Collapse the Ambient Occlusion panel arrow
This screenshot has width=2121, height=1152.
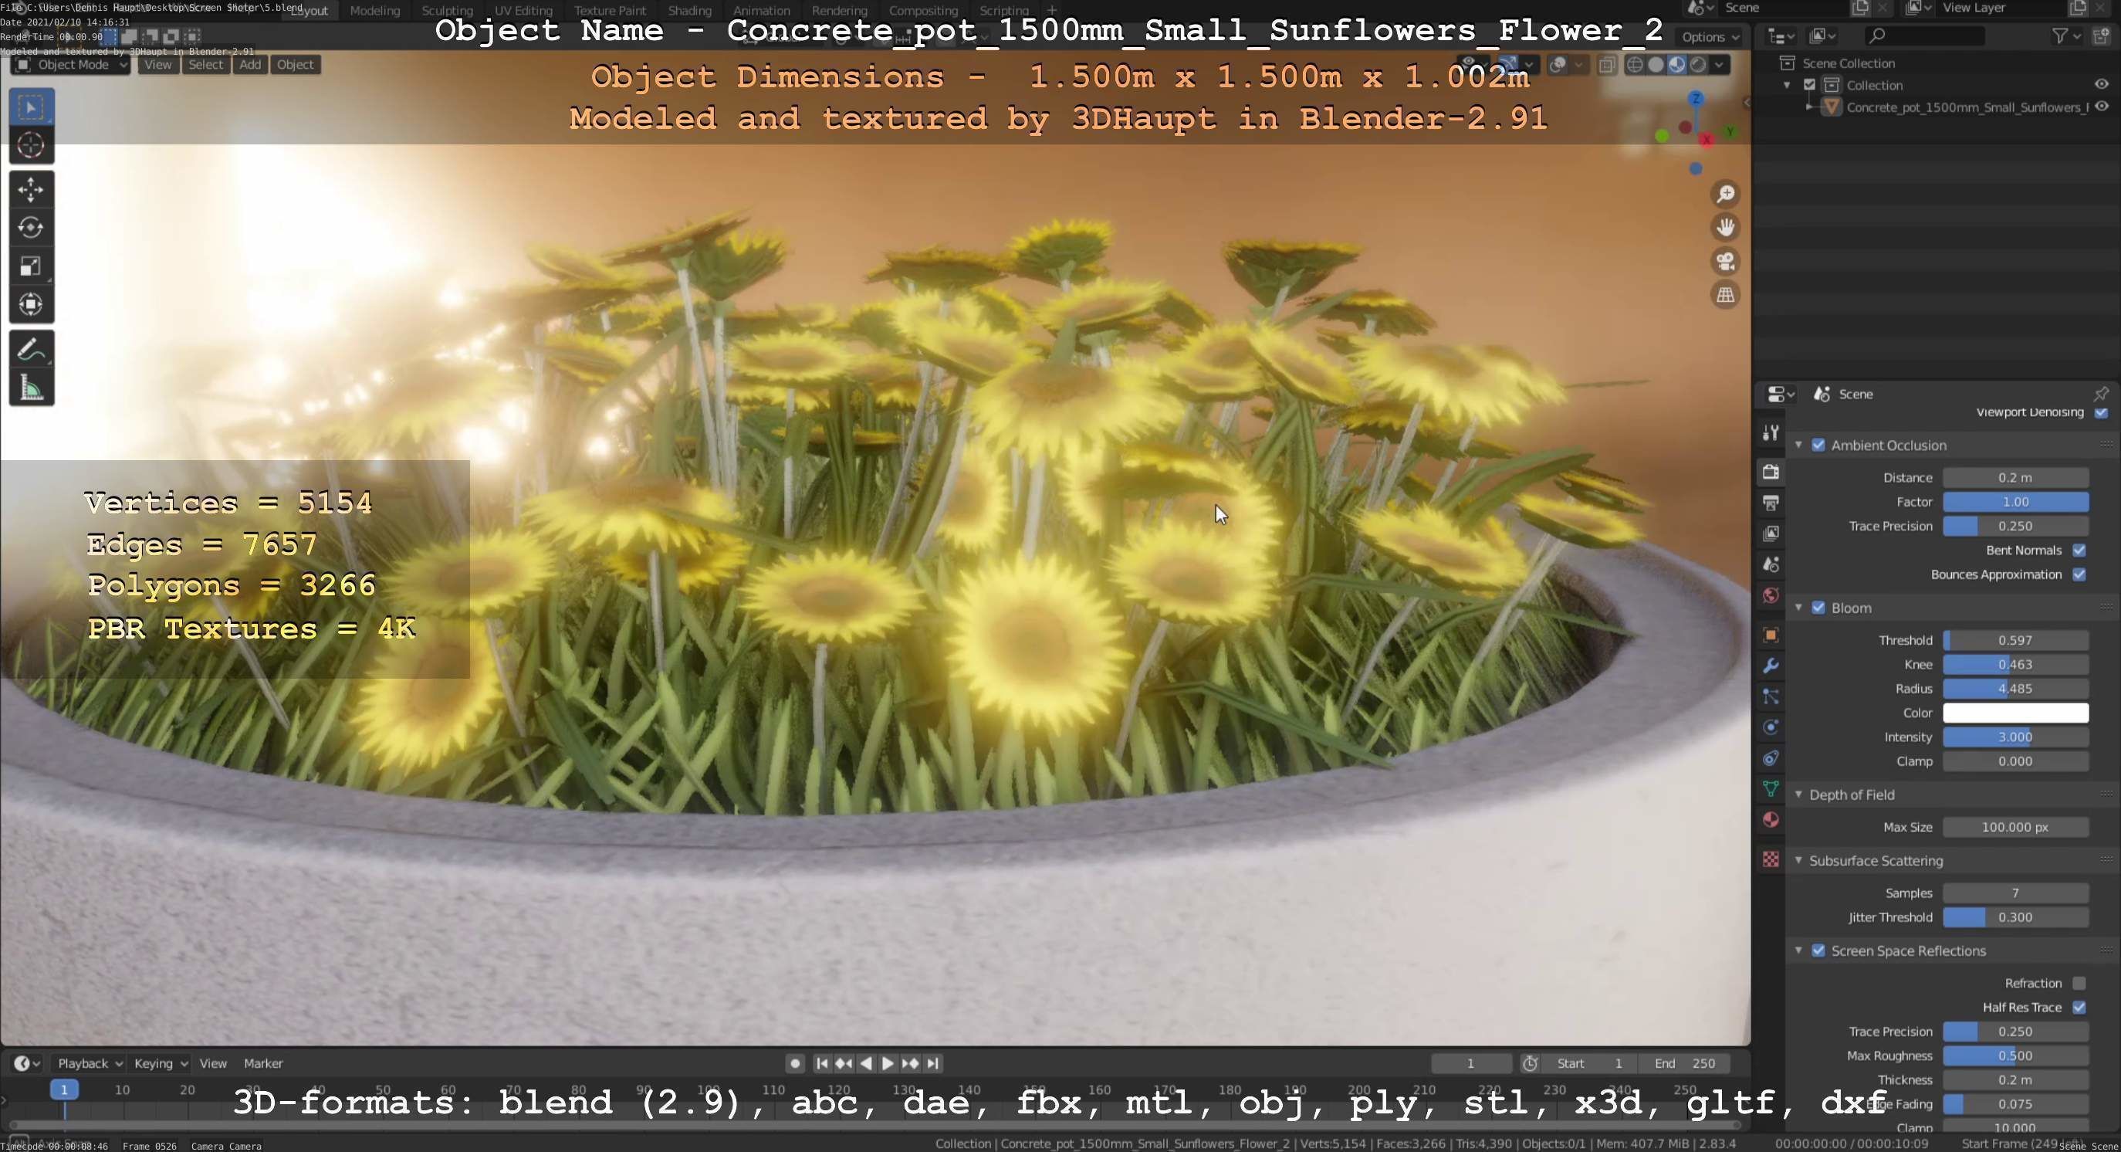click(1799, 445)
